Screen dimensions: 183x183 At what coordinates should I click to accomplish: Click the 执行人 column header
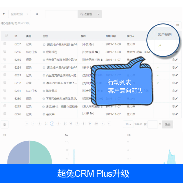click(130, 36)
